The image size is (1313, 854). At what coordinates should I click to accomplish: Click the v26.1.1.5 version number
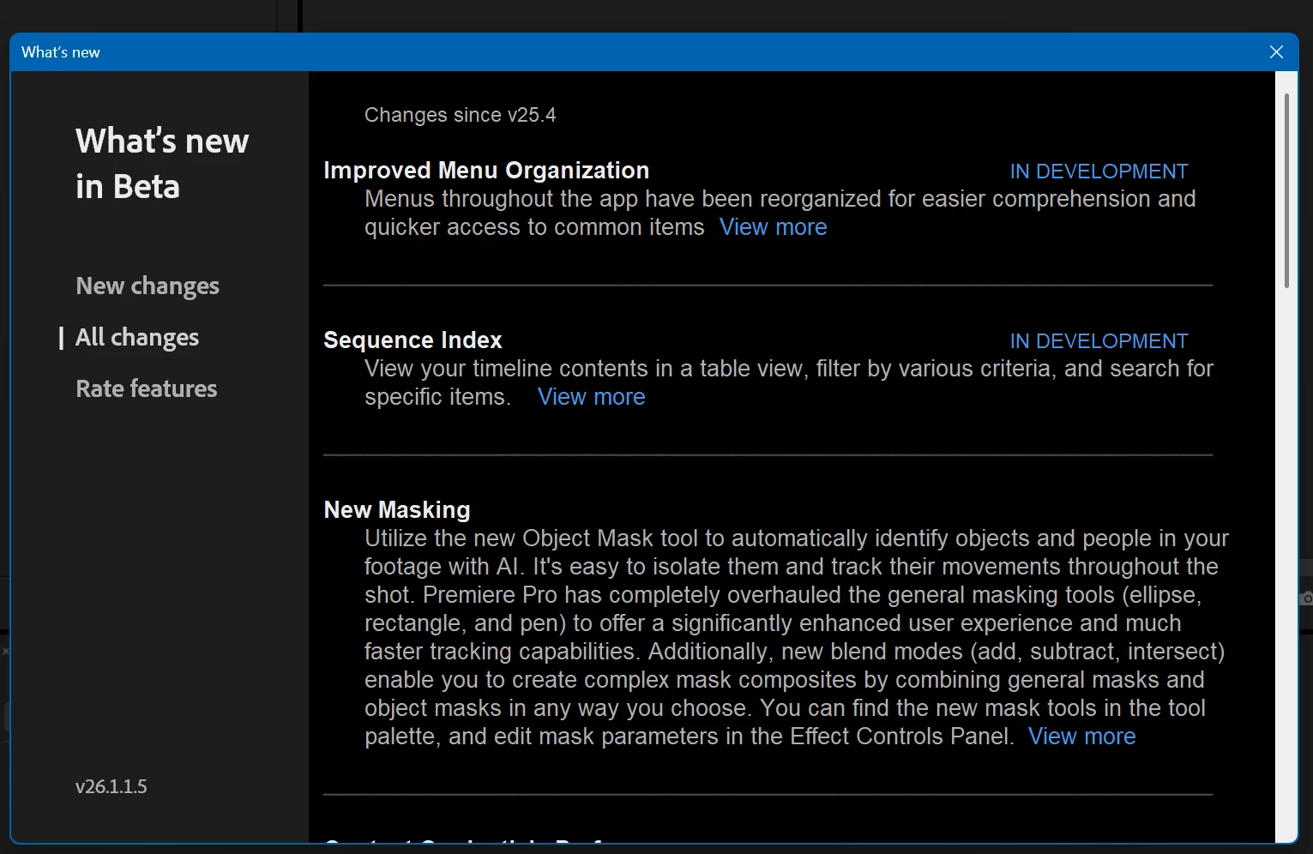(x=111, y=786)
